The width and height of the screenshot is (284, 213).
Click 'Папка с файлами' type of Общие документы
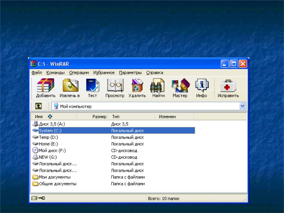tap(128, 184)
